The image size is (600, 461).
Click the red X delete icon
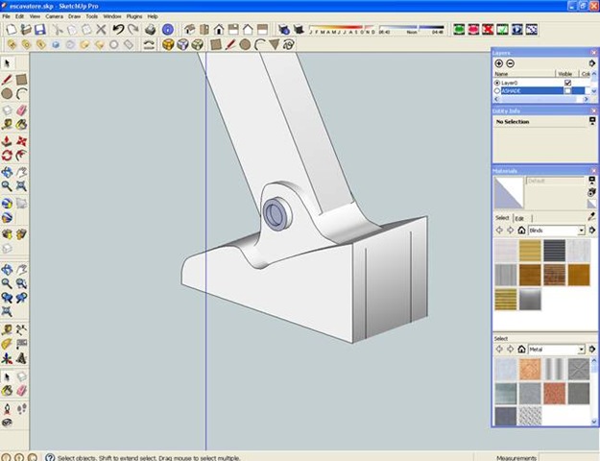pos(101,30)
